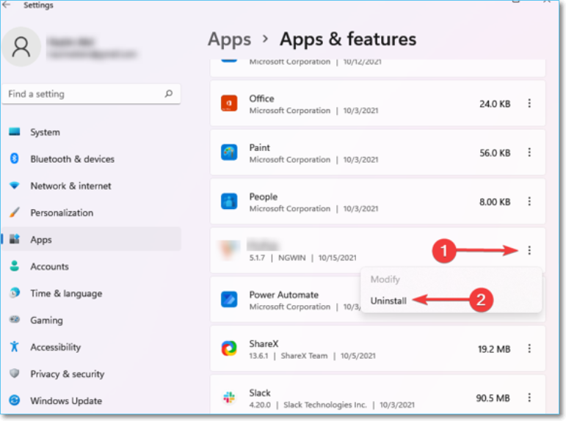Navigate to Privacy & security
This screenshot has width=566, height=421.
[x=67, y=374]
